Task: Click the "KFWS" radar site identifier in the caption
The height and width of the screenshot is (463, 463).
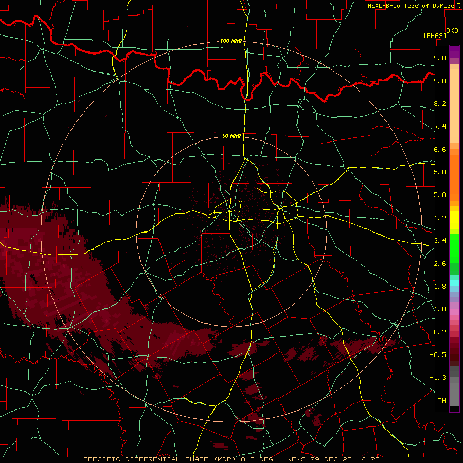Action: pos(297,459)
